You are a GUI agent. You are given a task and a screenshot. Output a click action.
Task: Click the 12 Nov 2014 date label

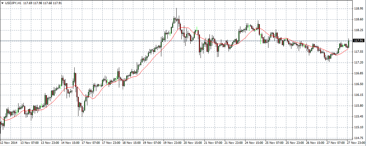click(9, 143)
